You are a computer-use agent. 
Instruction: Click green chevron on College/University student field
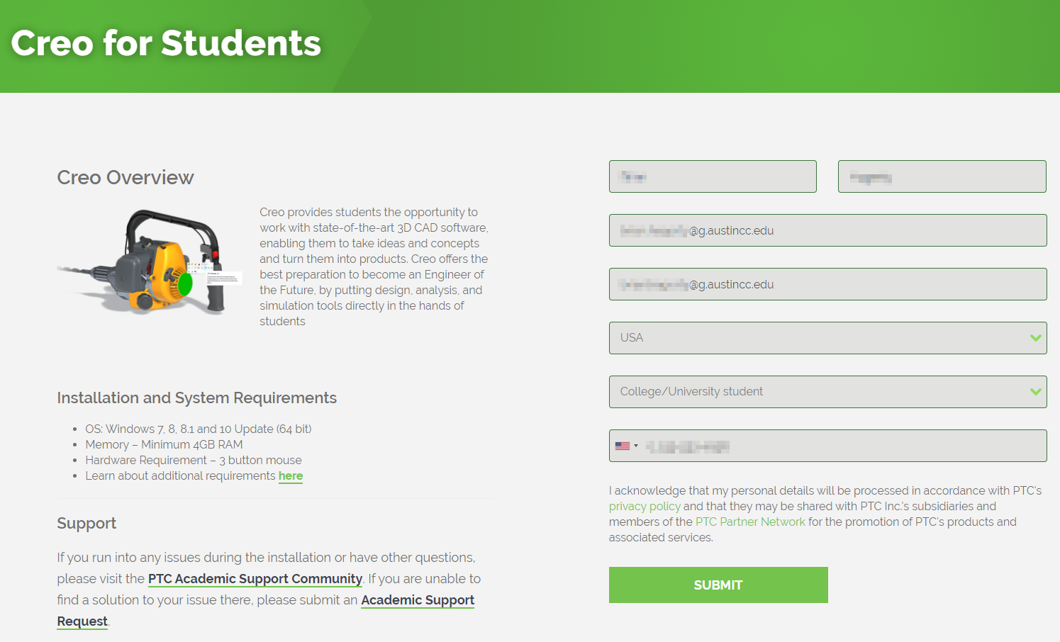(1035, 392)
